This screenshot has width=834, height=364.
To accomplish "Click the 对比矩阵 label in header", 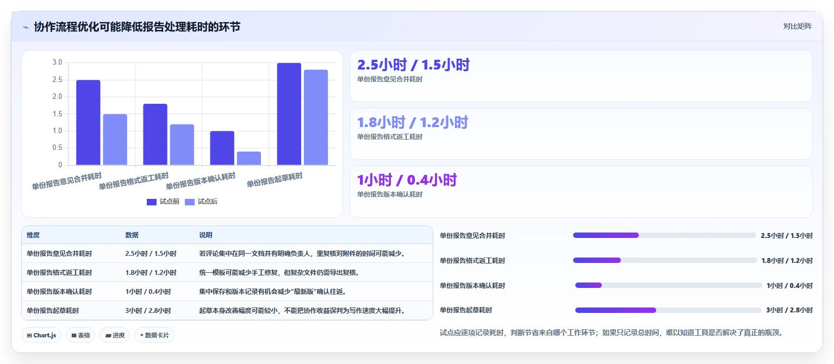I will (797, 27).
